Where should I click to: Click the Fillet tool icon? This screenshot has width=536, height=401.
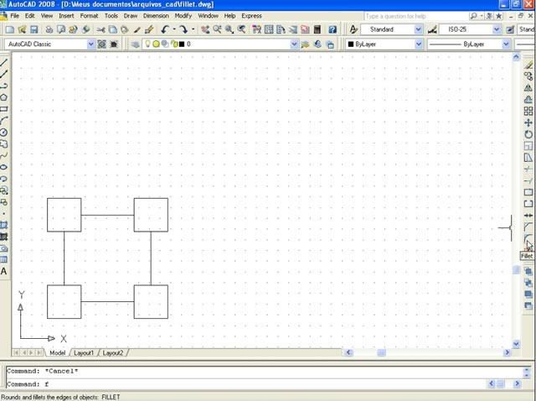coord(528,238)
